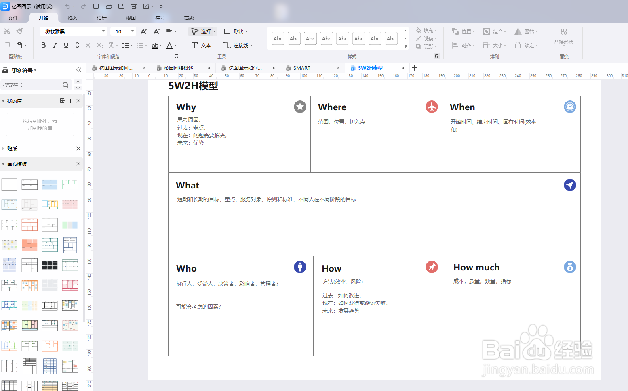Collapse the 画布模板 section

coord(3,164)
